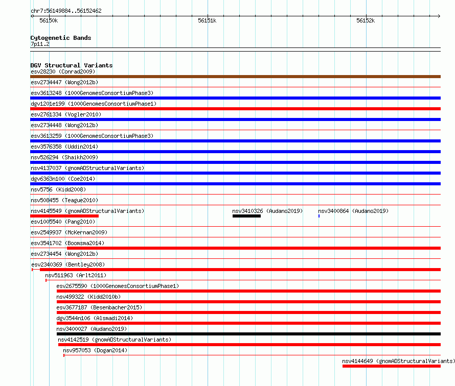Click red bar under esv3677187
Image resolution: width=455 pixels, height=386 pixels.
(x=248, y=312)
